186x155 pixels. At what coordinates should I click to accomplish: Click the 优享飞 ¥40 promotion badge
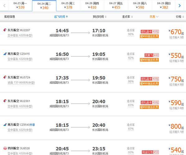[x=151, y=55]
